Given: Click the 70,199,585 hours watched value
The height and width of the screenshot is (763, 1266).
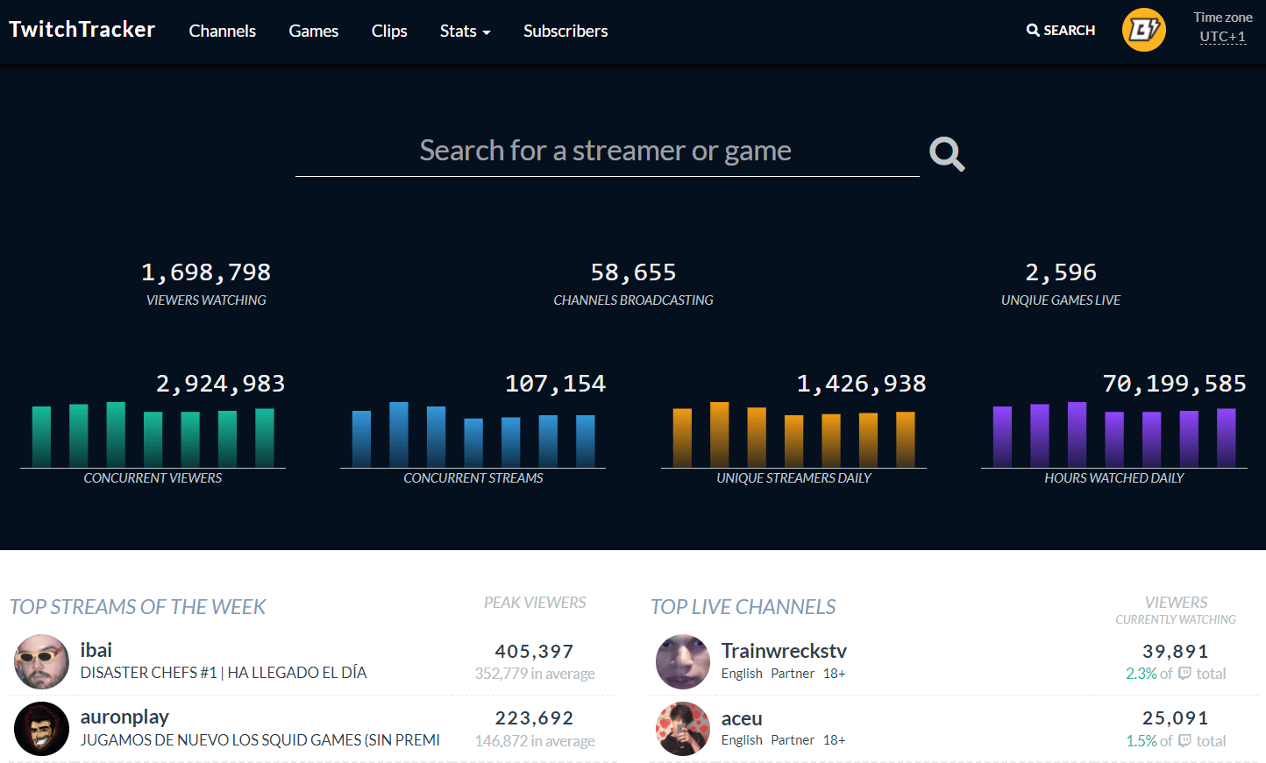Looking at the screenshot, I should (1175, 384).
